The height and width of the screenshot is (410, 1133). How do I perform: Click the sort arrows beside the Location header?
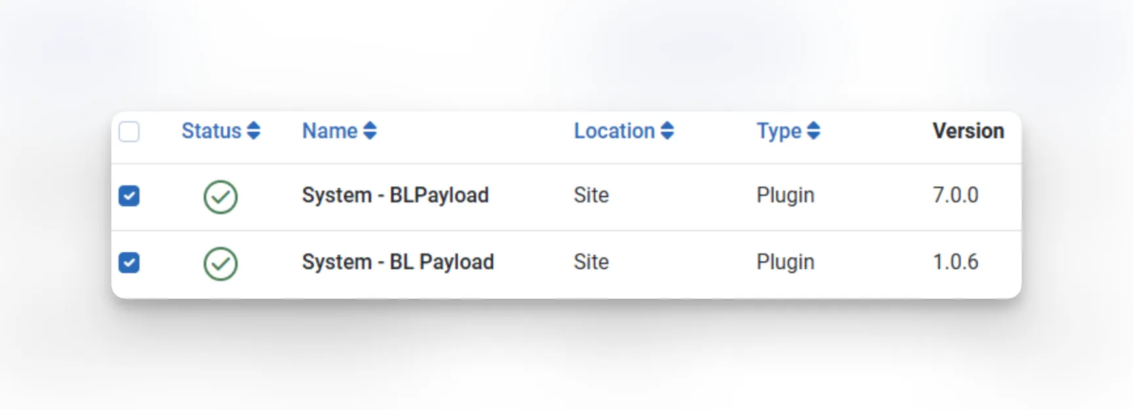coord(667,131)
